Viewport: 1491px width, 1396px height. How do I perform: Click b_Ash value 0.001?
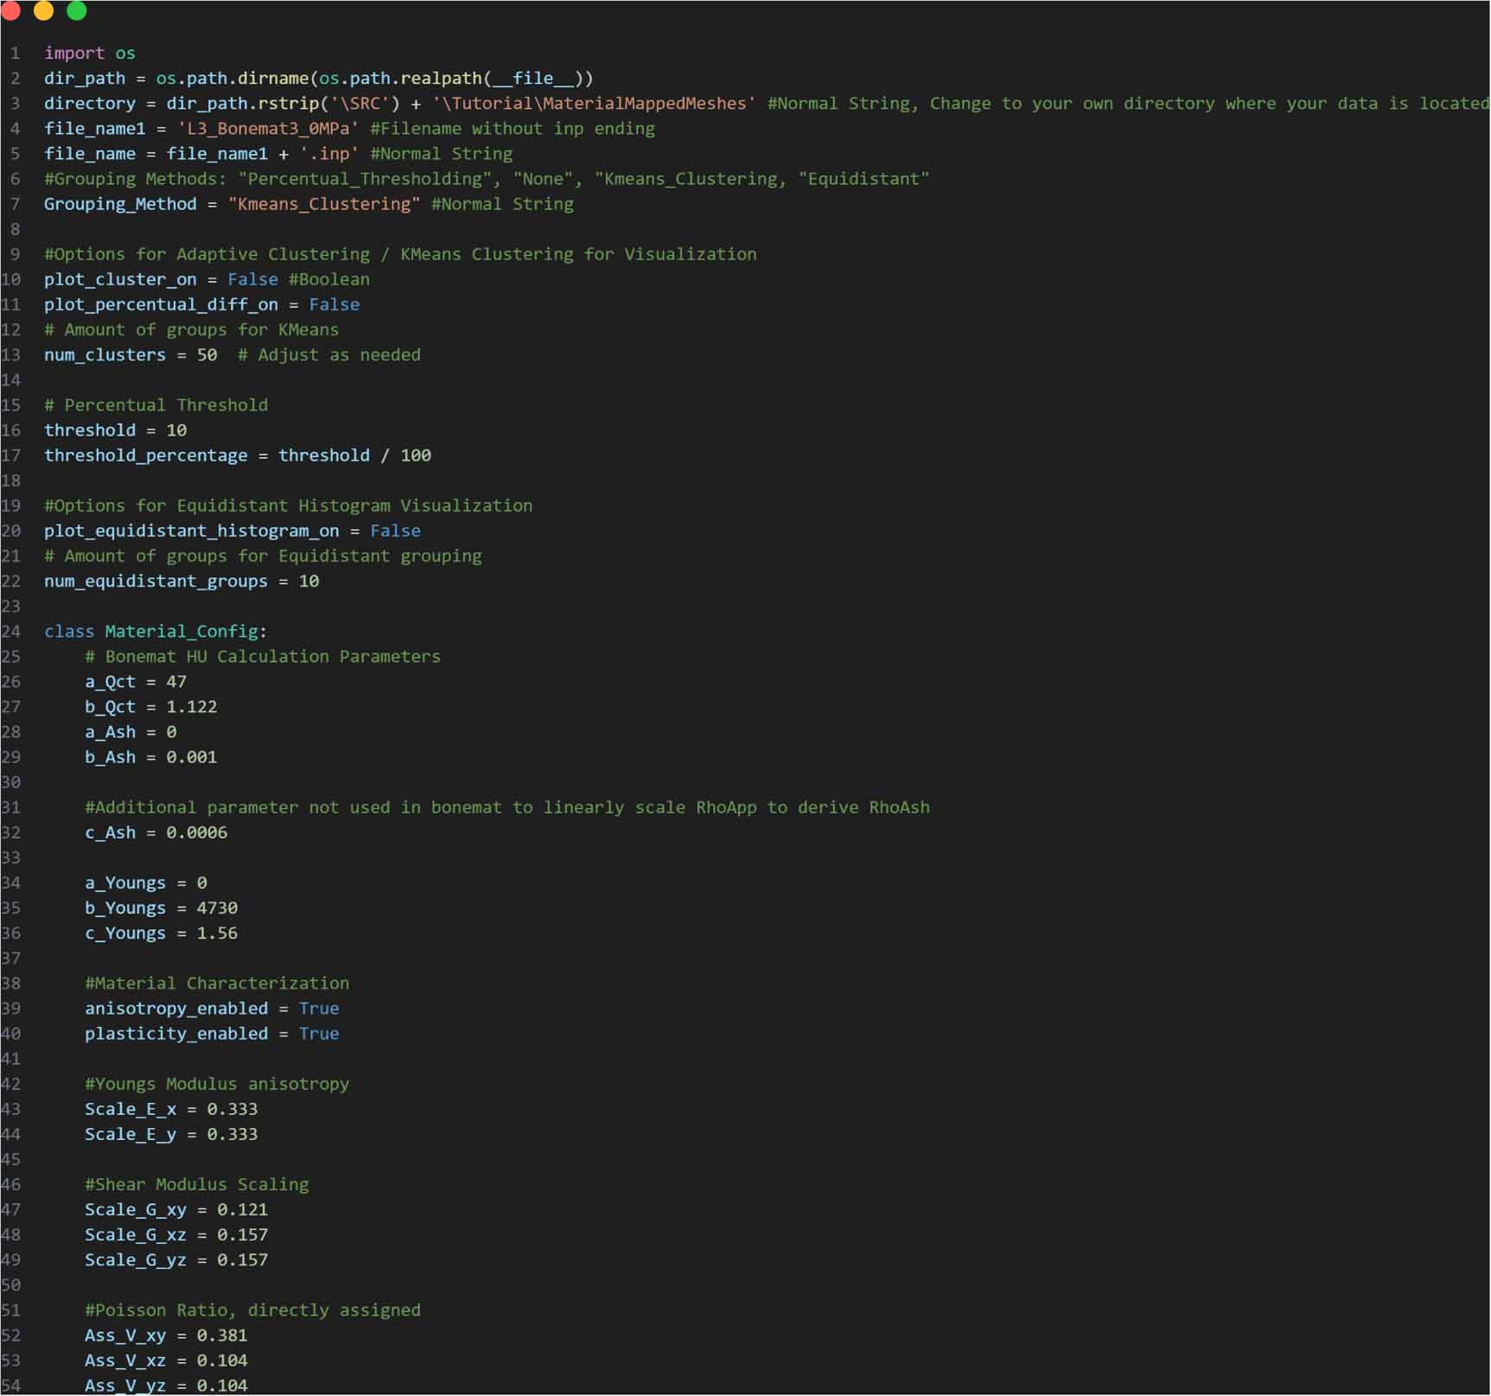[192, 756]
